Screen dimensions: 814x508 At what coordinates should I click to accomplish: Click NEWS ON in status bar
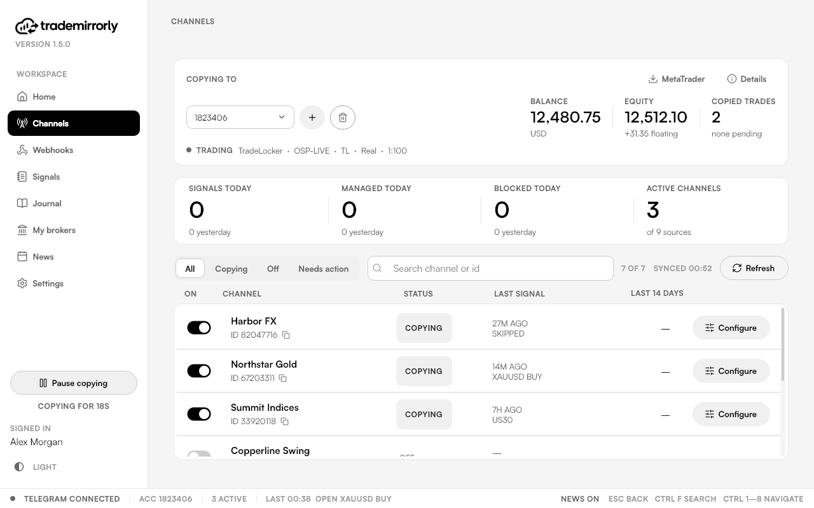580,498
